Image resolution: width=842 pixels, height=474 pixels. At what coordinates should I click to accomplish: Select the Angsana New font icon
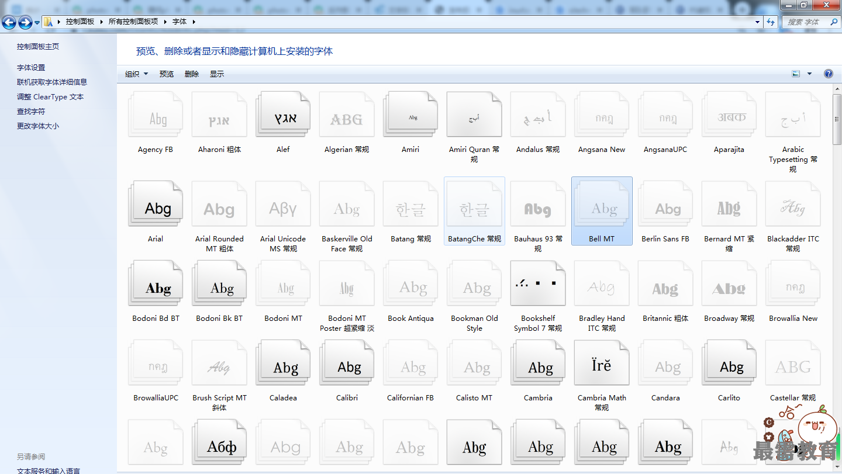[602, 114]
